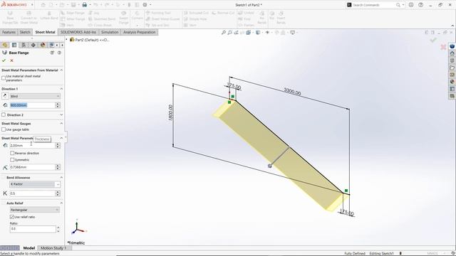This screenshot has width=456, height=256.
Task: Open the DimXpertManager crosshair tab icon
Action: click(33, 45)
